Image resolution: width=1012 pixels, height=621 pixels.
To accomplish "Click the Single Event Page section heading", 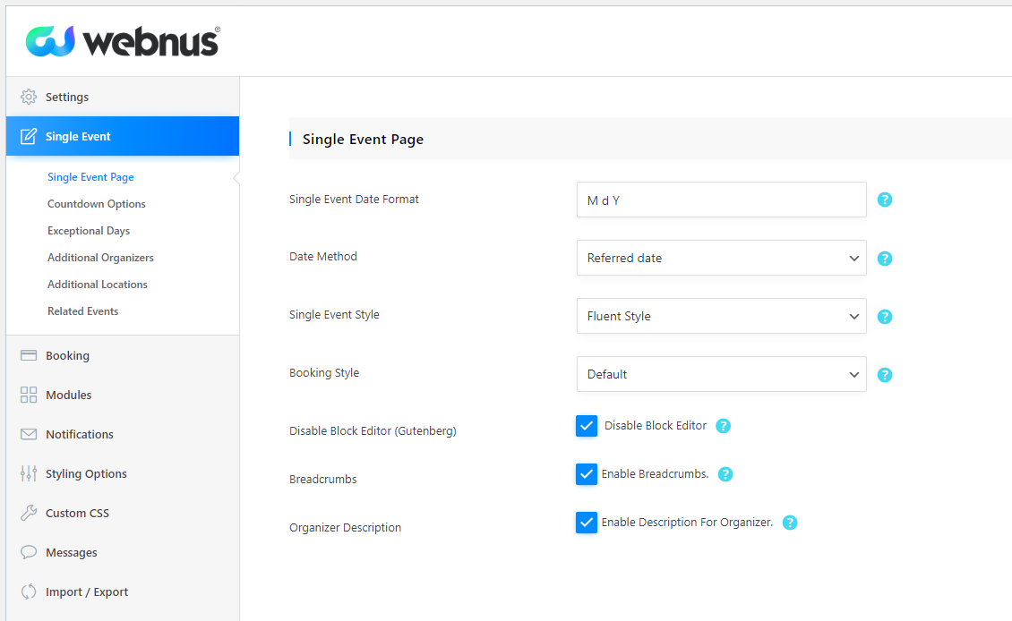I will pos(363,140).
